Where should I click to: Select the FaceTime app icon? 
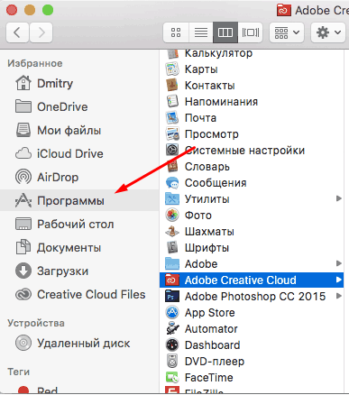172,378
